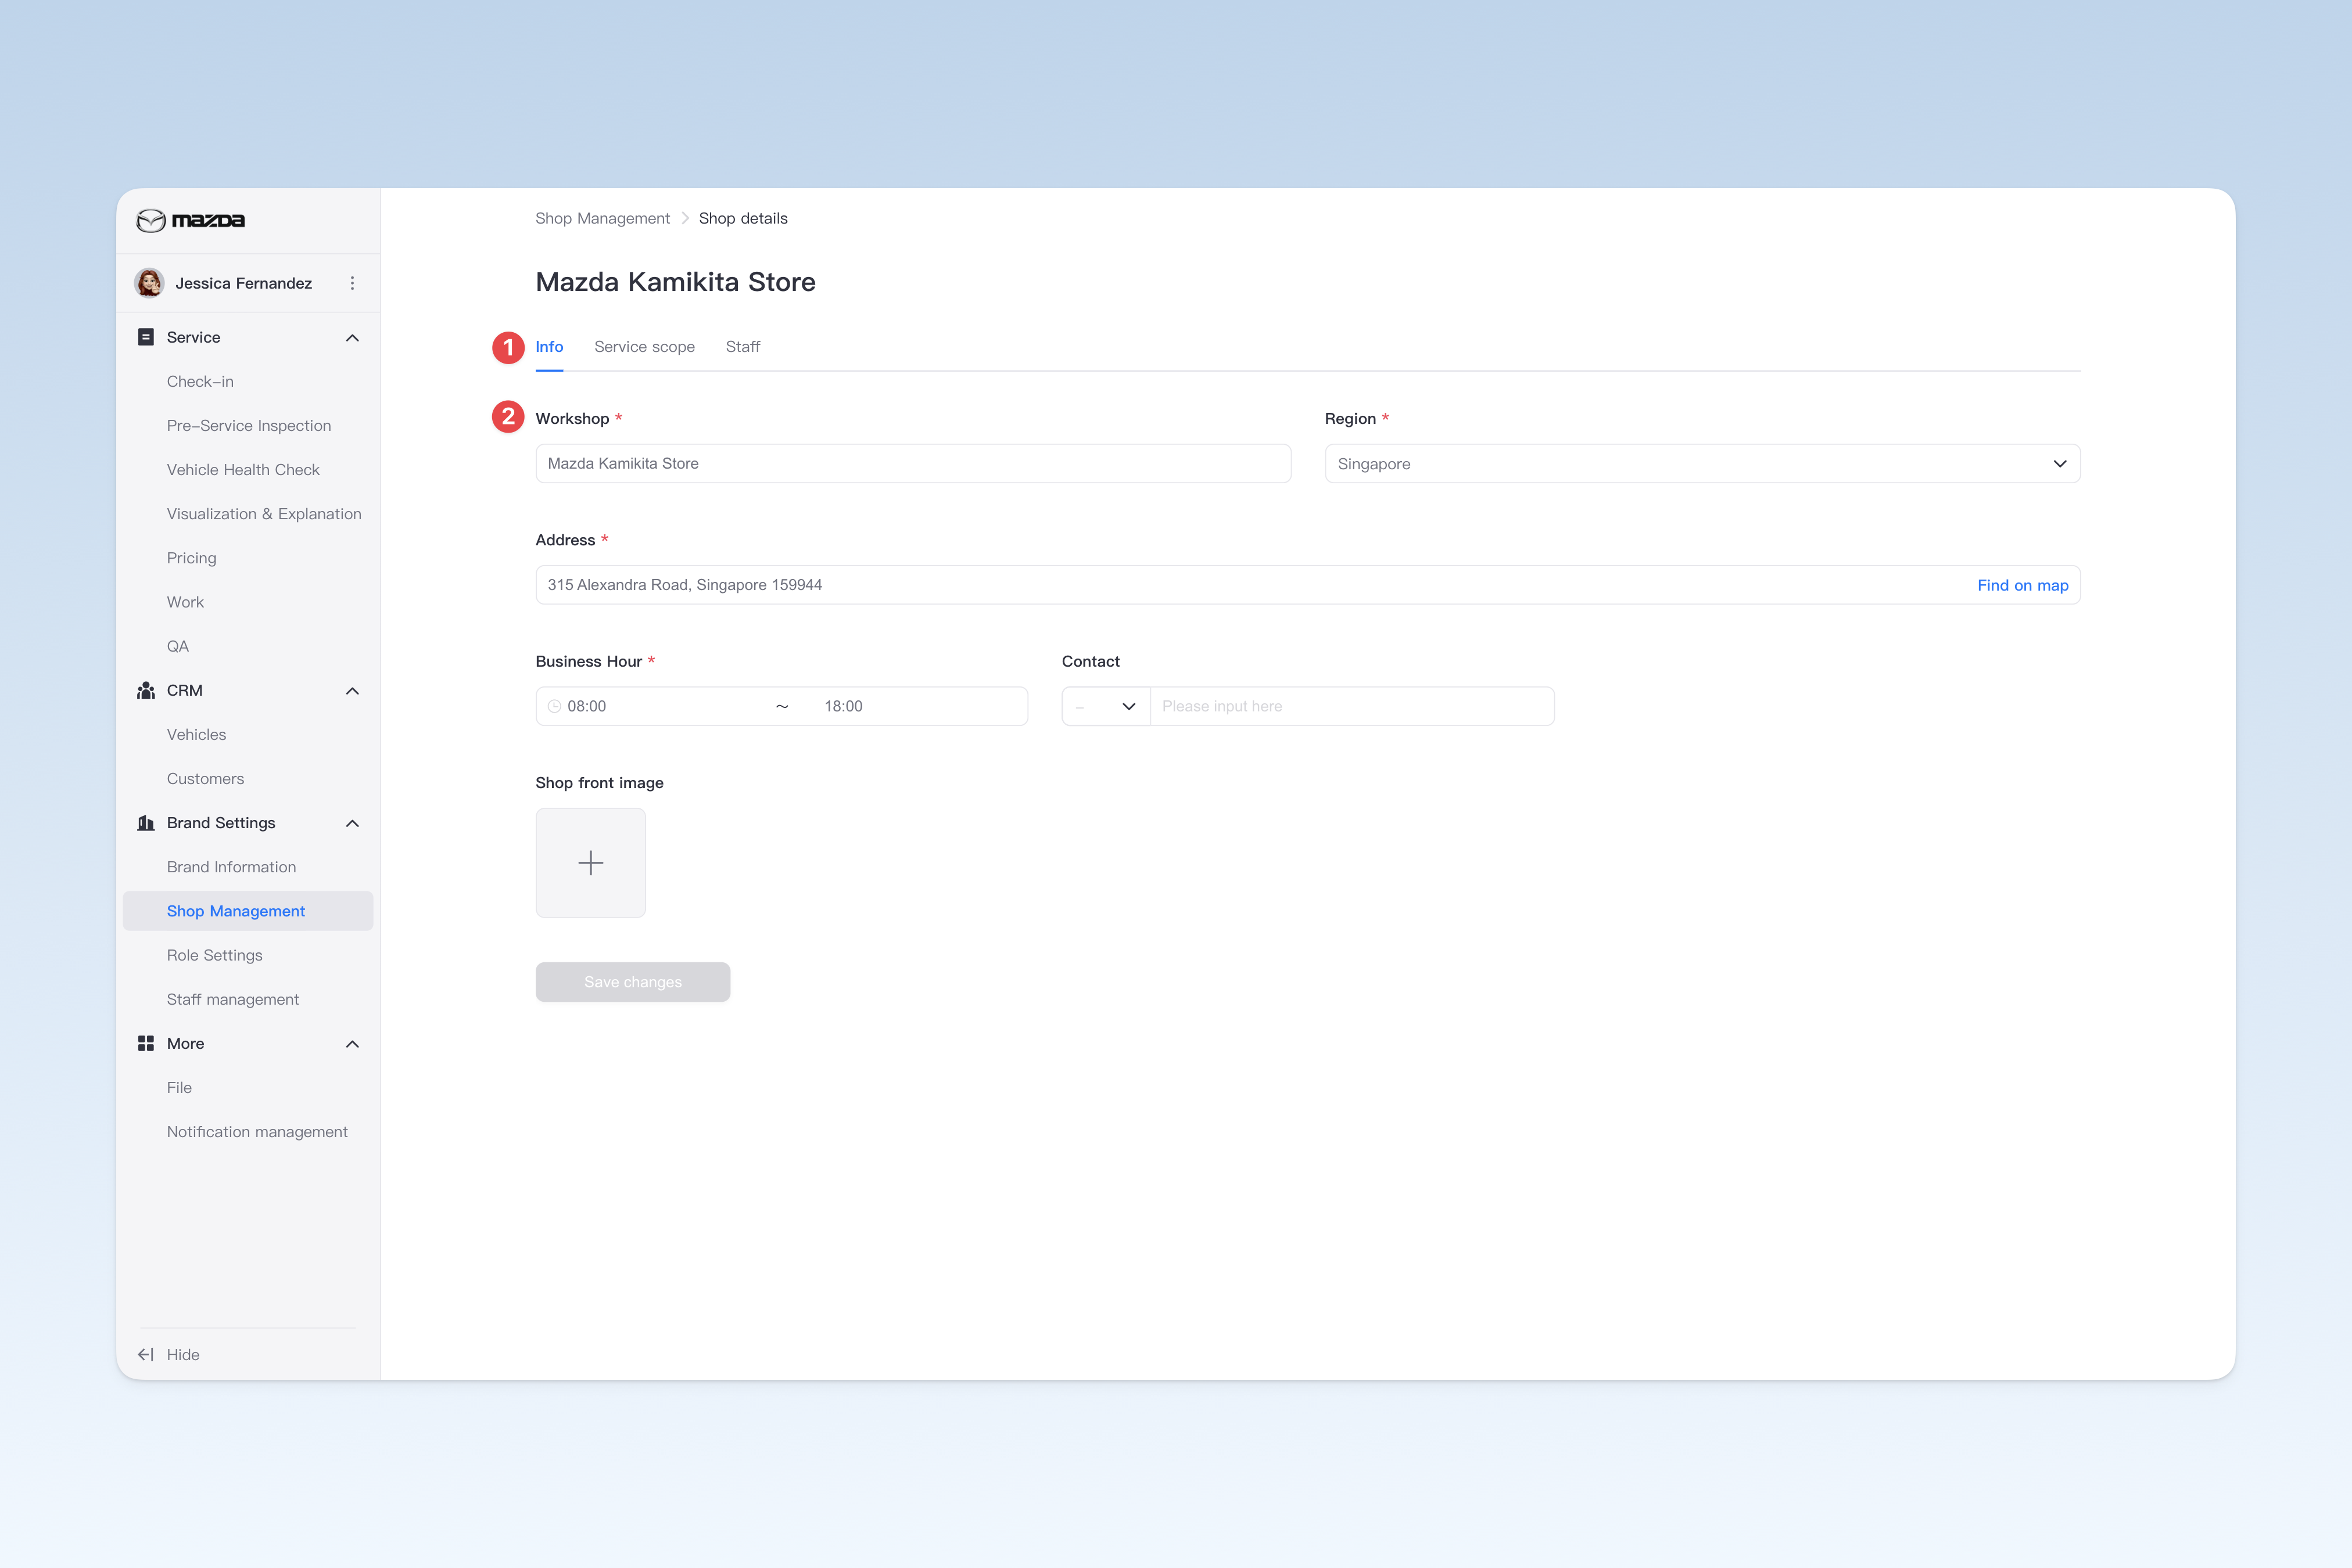Set the 18:00 closing time
The width and height of the screenshot is (2352, 1568).
tap(843, 706)
